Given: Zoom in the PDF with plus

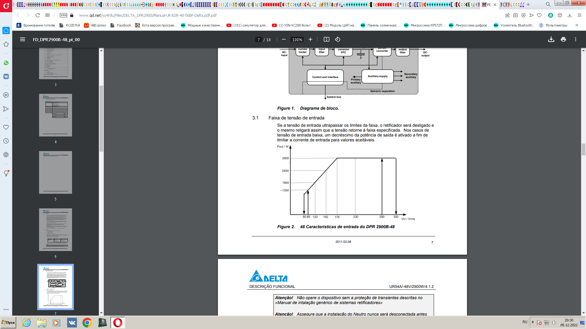Looking at the screenshot, I should (x=310, y=39).
